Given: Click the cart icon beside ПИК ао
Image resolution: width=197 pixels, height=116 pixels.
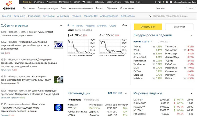Looking at the screenshot, I should 185,78.
